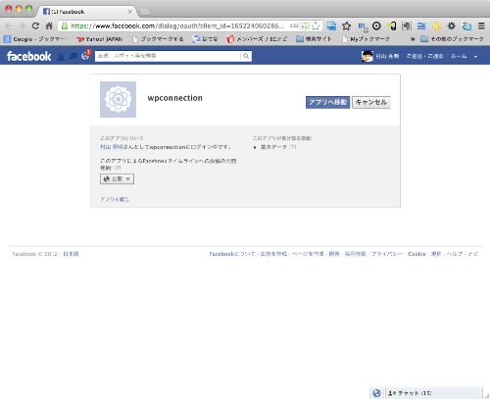Open the ヘルプ footer link
Screen dimensions: 490x399
(x=455, y=254)
